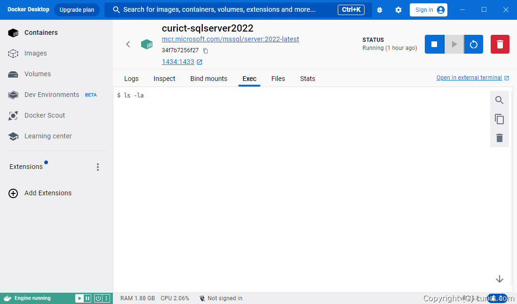Open Extensions three-dot menu

(98, 167)
